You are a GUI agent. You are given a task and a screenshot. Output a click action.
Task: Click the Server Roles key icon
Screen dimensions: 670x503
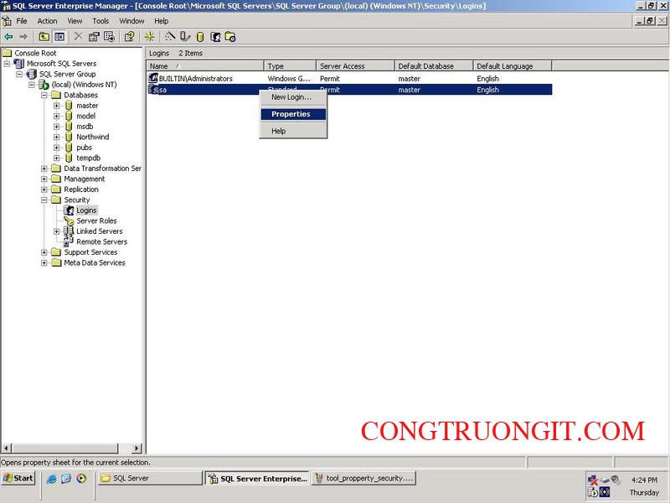pos(69,220)
